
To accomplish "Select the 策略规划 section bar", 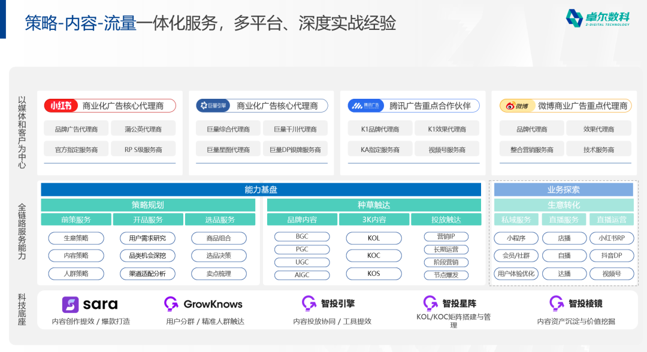I will 148,205.
